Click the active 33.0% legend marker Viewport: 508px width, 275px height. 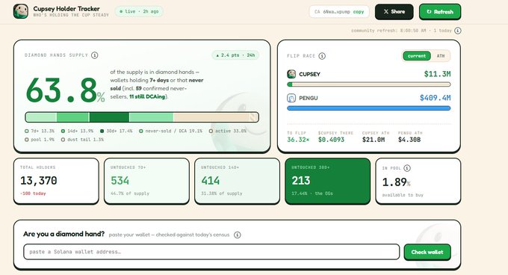pos(211,131)
